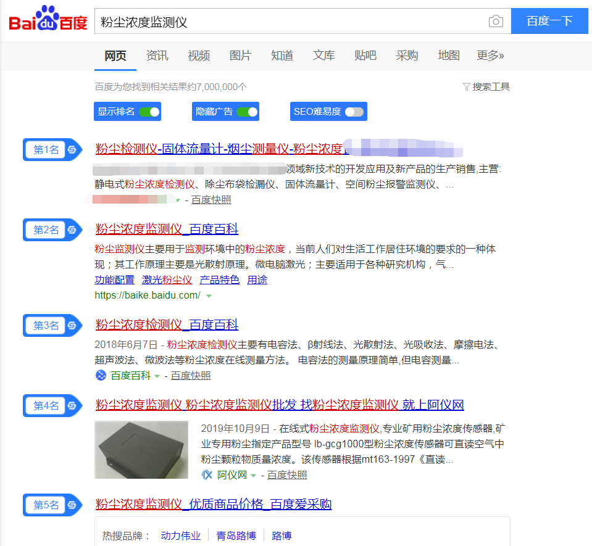This screenshot has height=546, width=592.
Task: Open 搜索工具 search tools
Action: 491,87
